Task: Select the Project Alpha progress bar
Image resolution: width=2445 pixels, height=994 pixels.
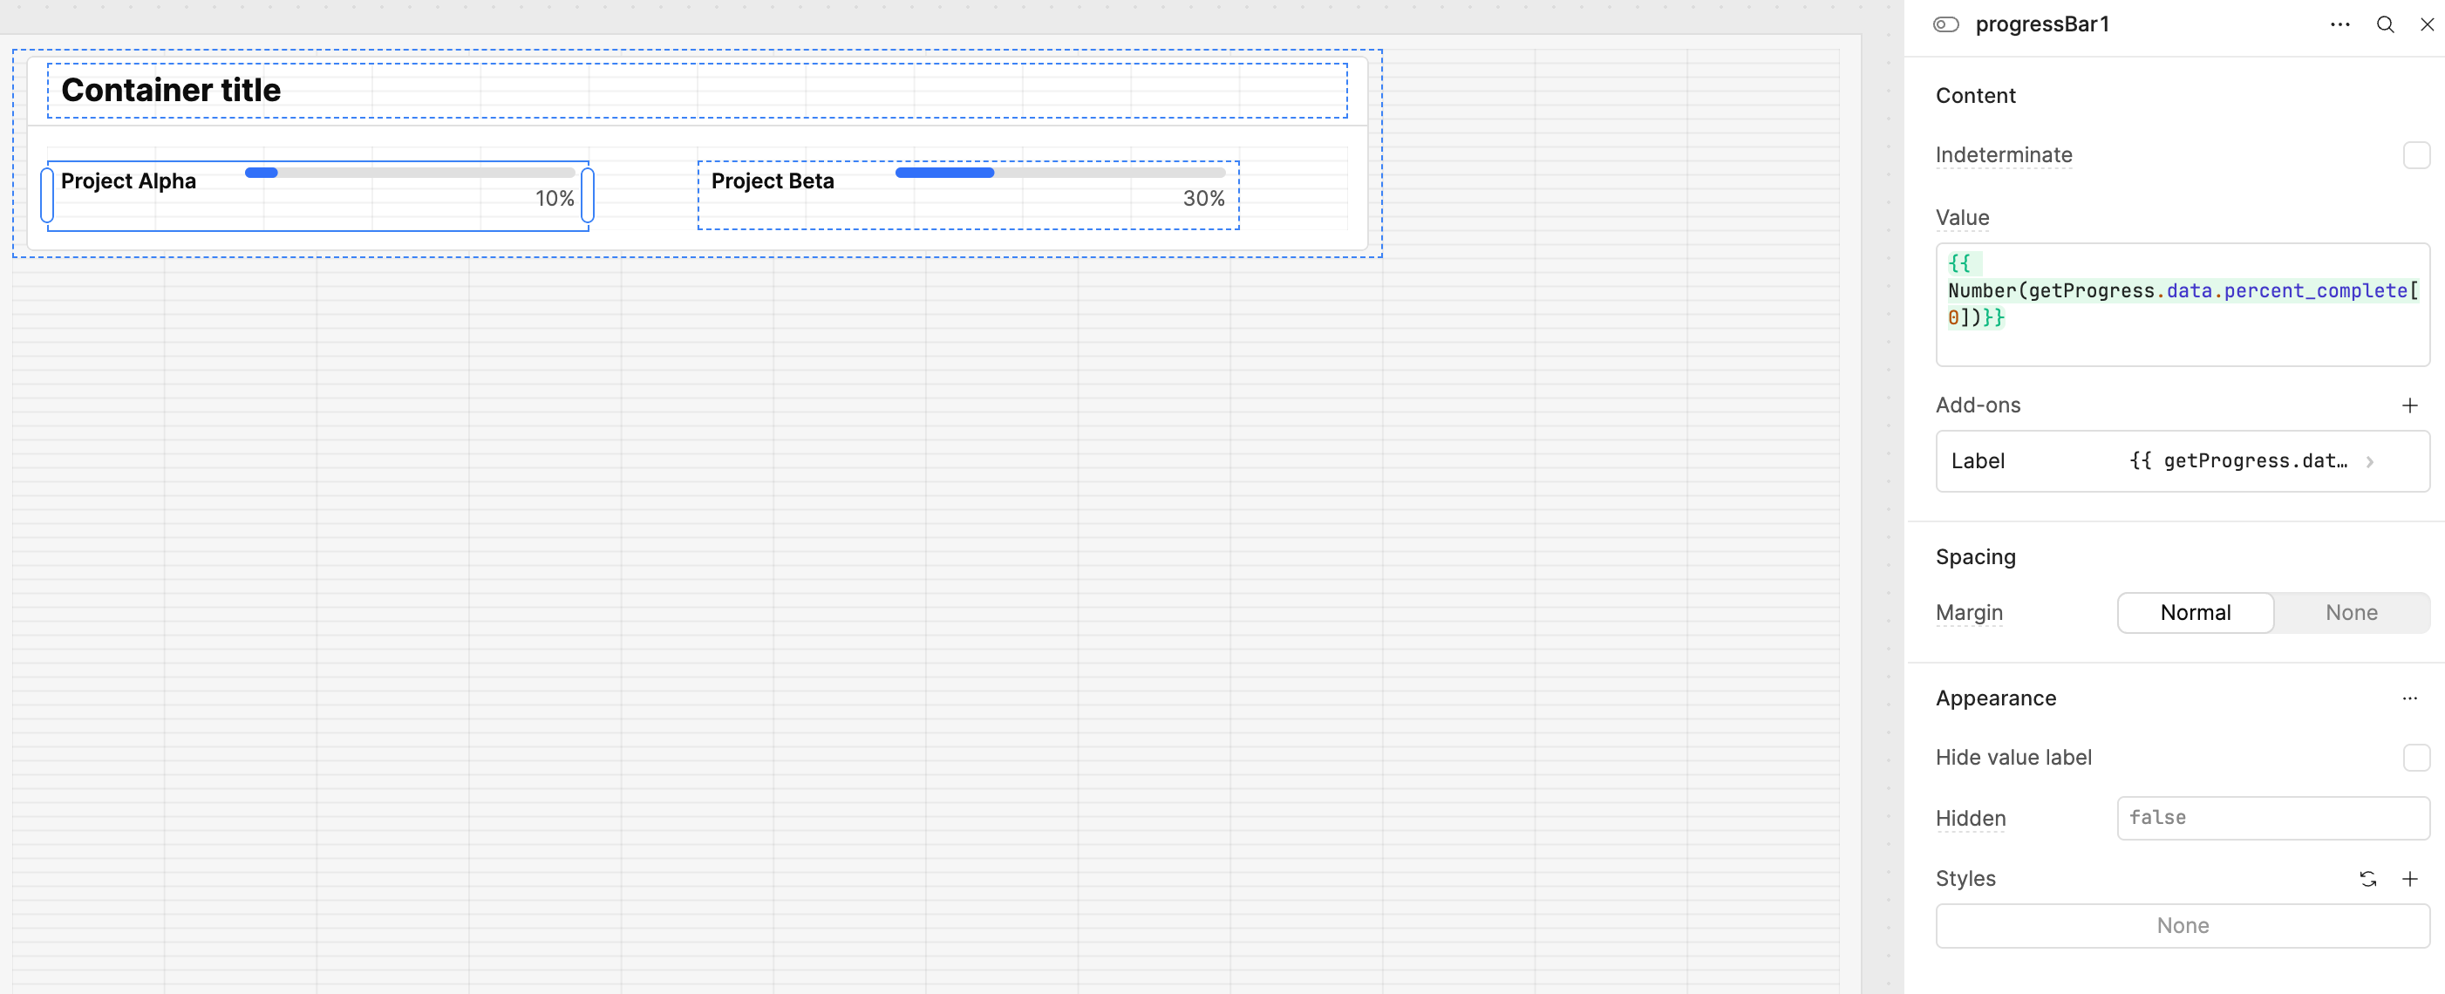Action: (318, 194)
